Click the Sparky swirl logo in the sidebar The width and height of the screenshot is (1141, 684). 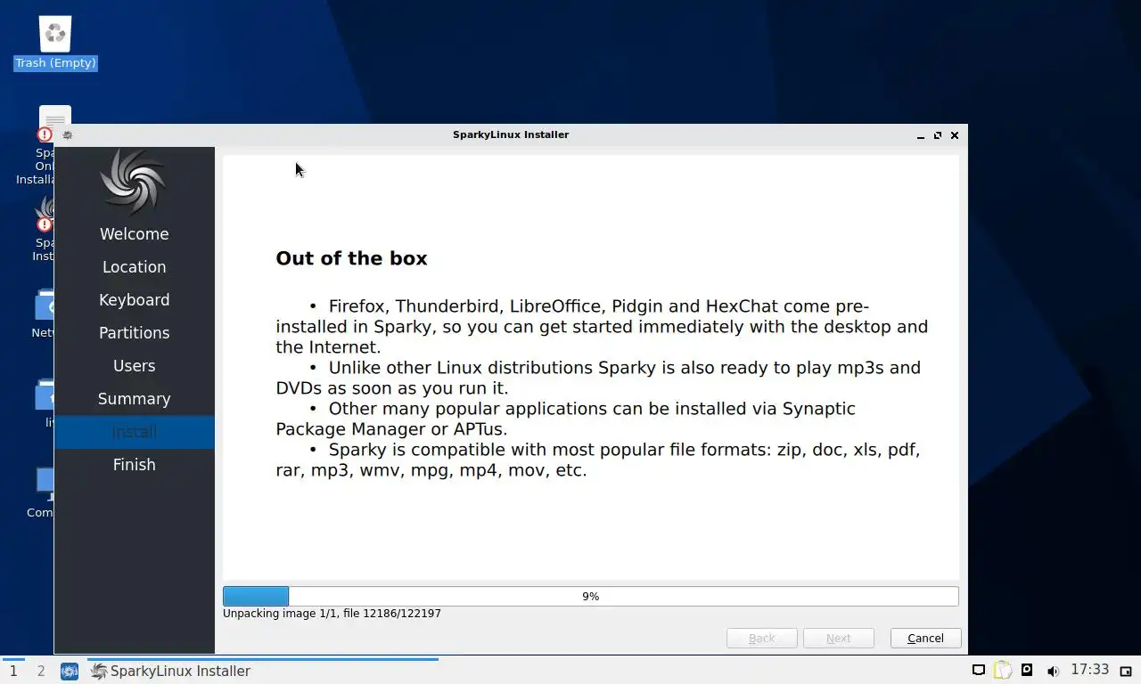pyautogui.click(x=134, y=182)
